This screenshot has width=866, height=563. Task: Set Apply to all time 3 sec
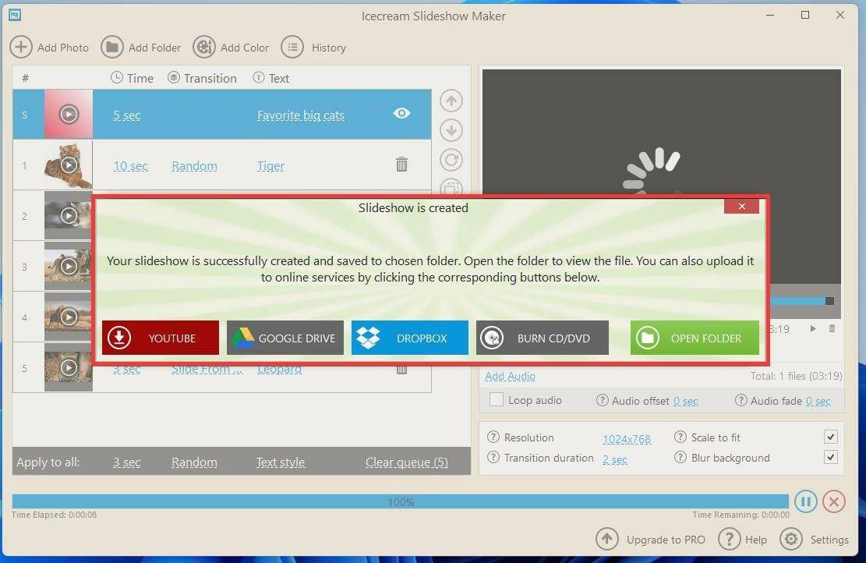click(x=126, y=462)
